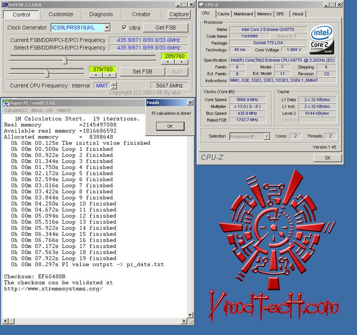Select the CPU tab in CPU-Z
357x335 pixels.
pyautogui.click(x=206, y=13)
